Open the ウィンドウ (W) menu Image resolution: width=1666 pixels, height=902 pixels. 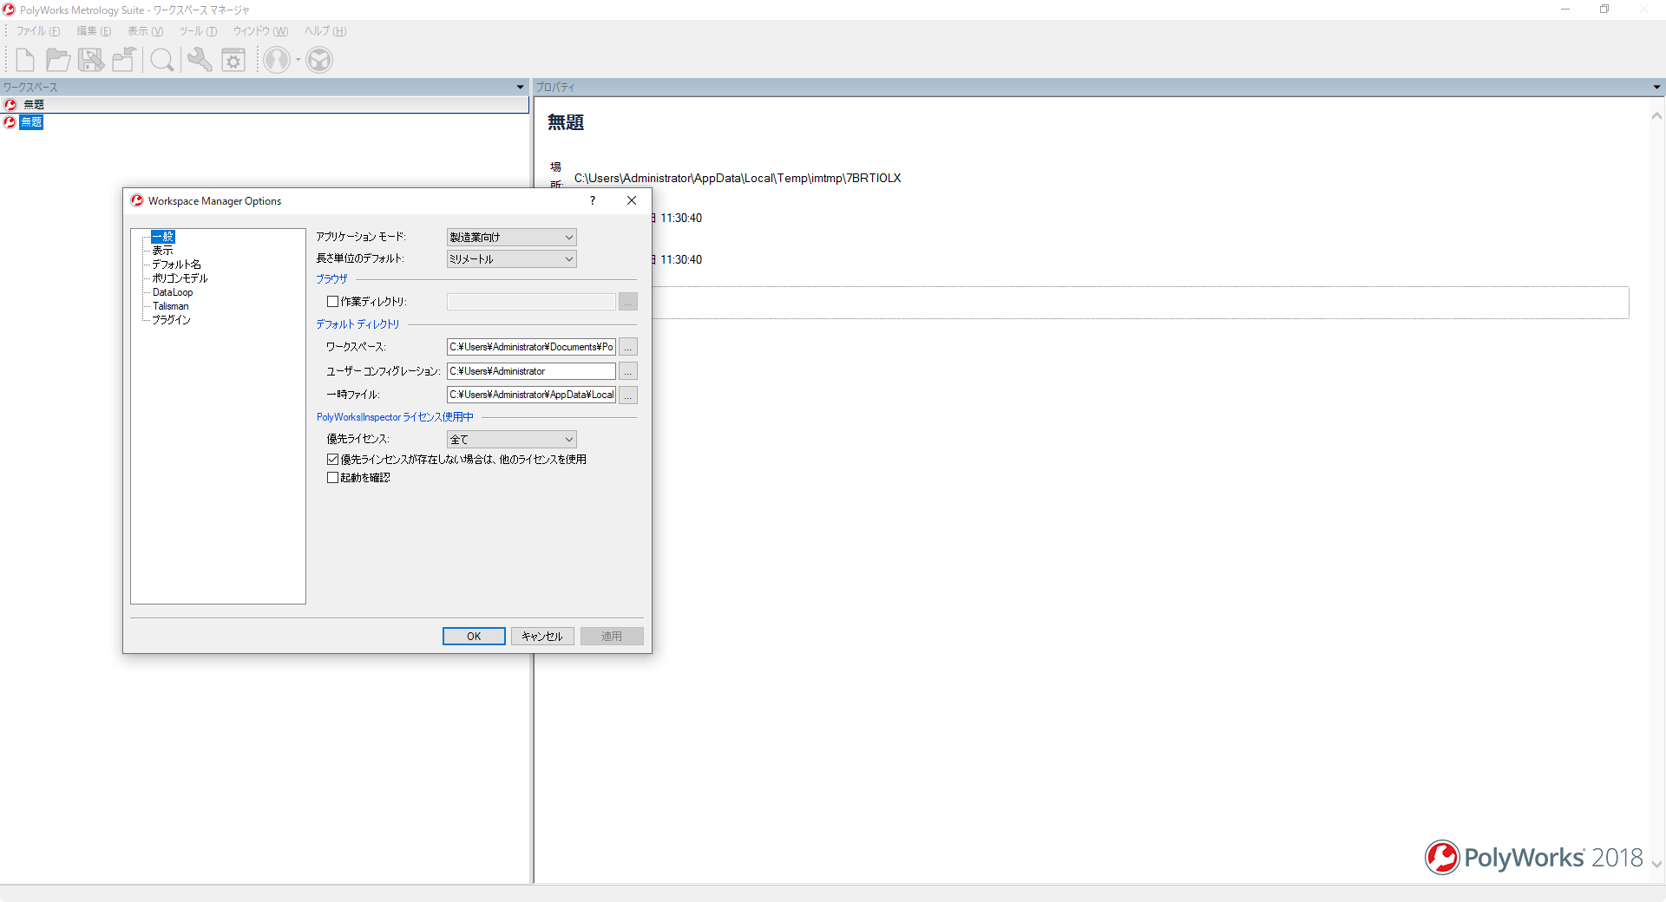(260, 31)
